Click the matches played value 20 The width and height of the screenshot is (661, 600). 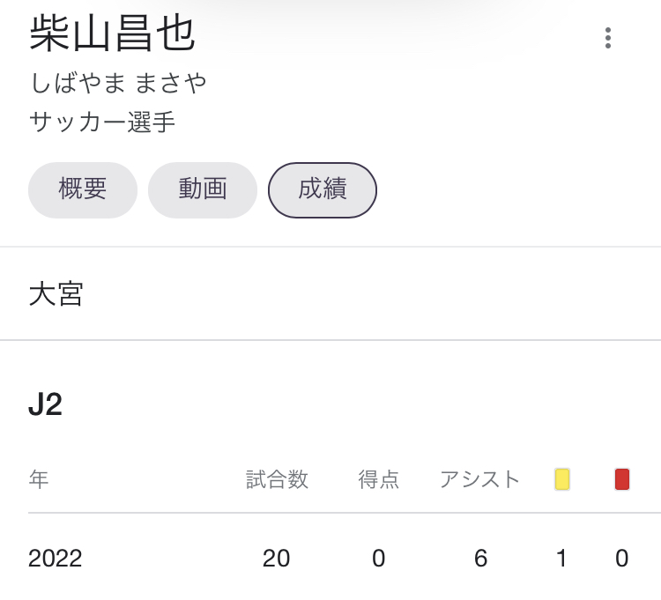(x=277, y=559)
